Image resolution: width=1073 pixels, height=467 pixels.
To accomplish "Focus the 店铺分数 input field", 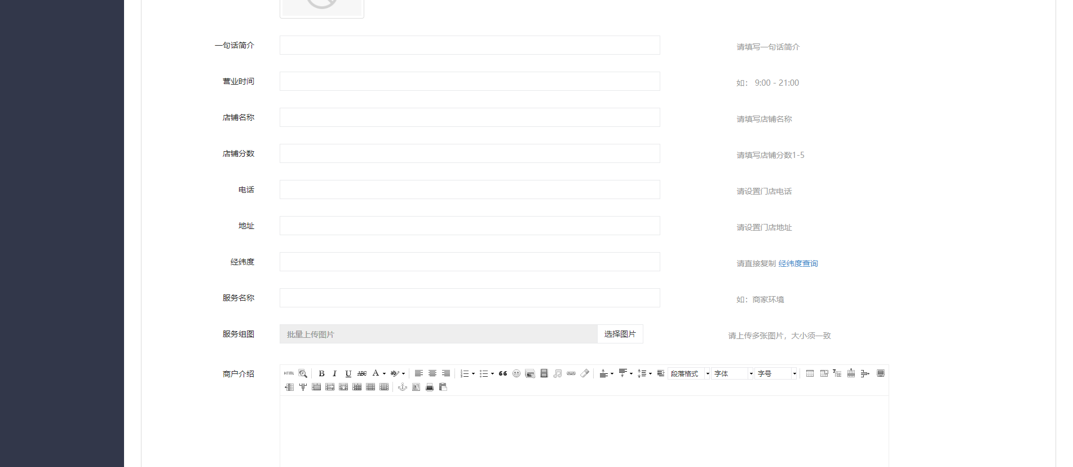I will pos(470,153).
